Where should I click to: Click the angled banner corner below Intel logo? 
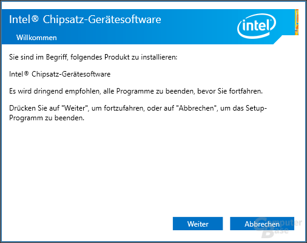click(277, 40)
